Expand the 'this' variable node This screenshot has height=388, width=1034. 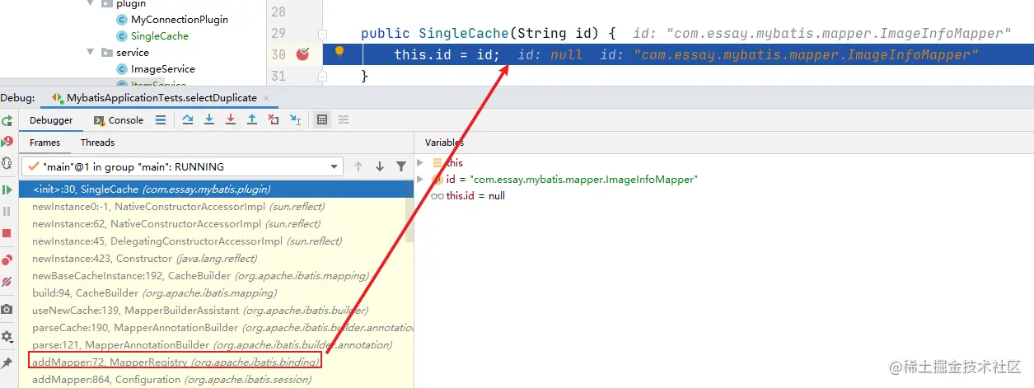[x=420, y=163]
